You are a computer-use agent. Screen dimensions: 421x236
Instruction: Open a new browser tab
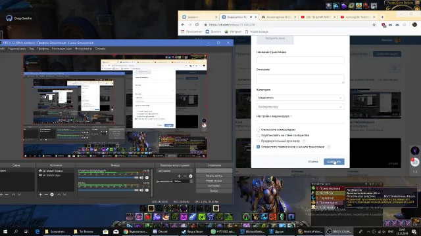point(382,17)
